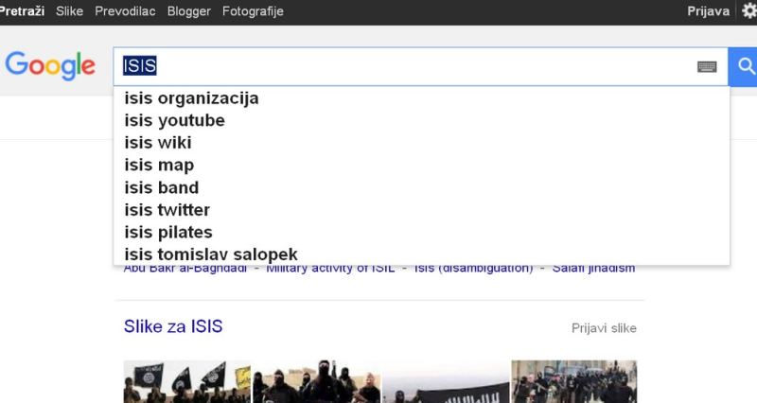Select suggestion 'isis band'
Viewport: 757px width, 403px height.
[421, 187]
